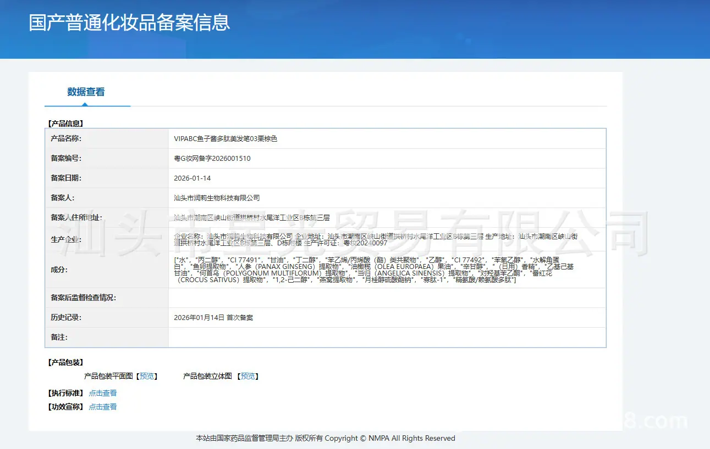710x449 pixels.
Task: Select the ingredient list text
Action: (374, 270)
